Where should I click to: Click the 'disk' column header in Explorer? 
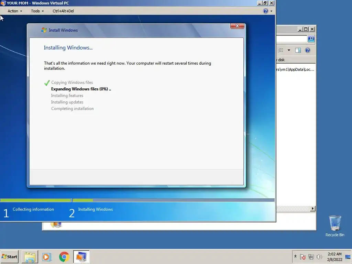click(281, 60)
